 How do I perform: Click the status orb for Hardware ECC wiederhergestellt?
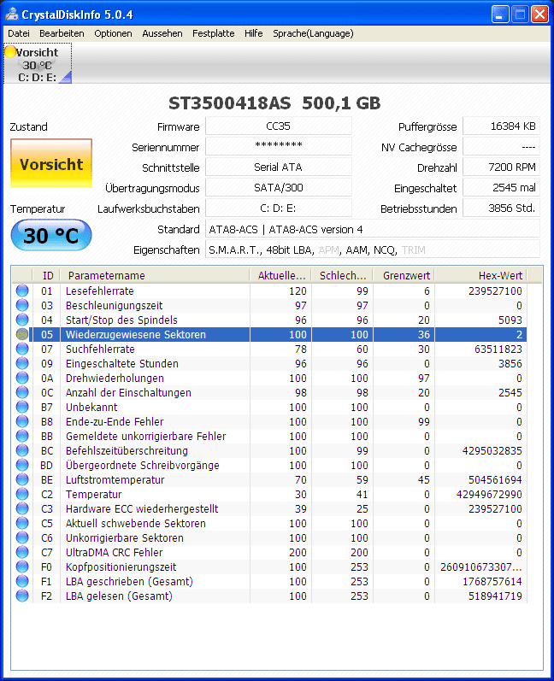[22, 508]
